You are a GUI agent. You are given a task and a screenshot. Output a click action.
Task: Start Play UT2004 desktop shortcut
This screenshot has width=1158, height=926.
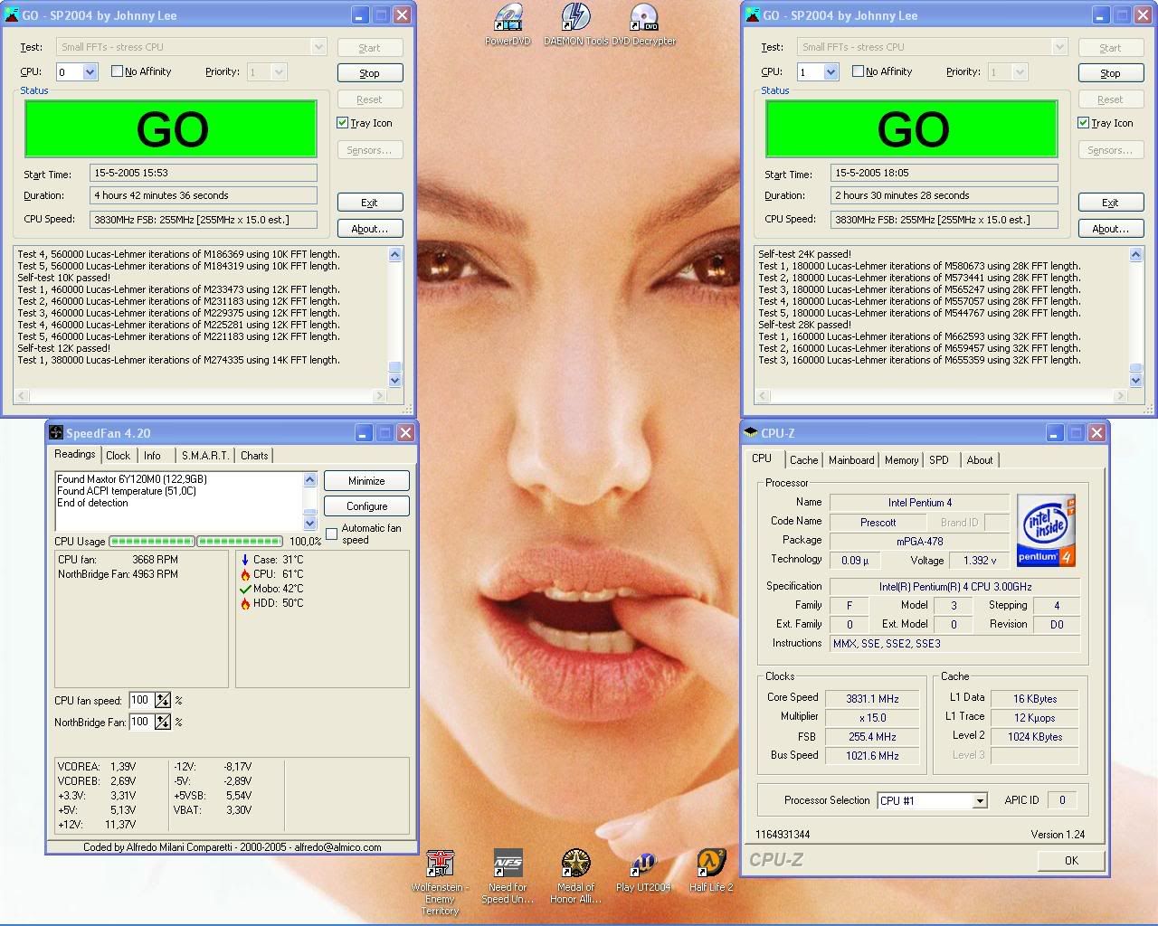click(x=643, y=865)
